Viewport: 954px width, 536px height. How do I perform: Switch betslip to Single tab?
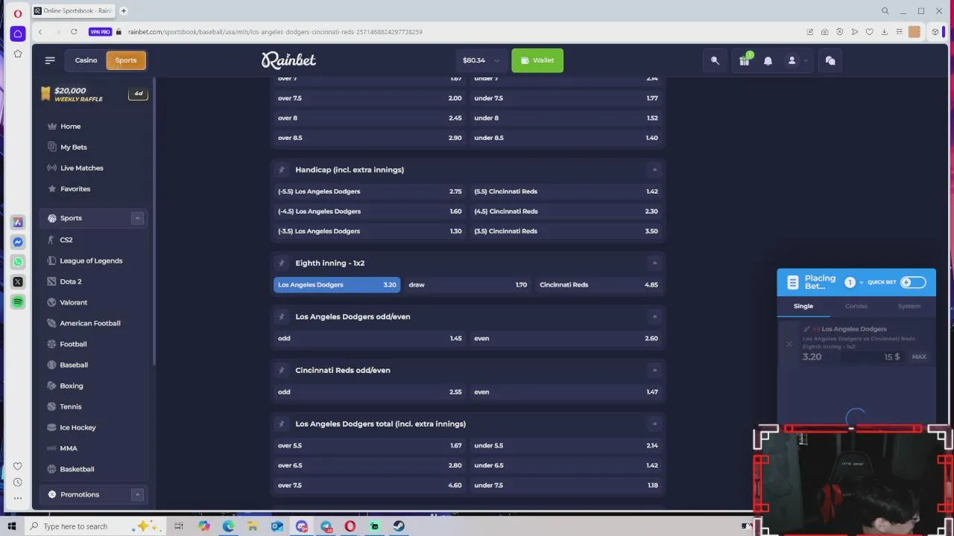803,306
